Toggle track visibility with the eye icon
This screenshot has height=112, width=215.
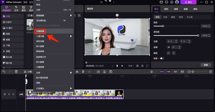(x=9, y=94)
